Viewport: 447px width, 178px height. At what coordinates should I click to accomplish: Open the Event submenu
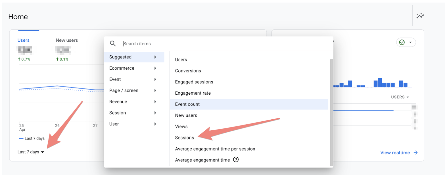[x=133, y=79]
